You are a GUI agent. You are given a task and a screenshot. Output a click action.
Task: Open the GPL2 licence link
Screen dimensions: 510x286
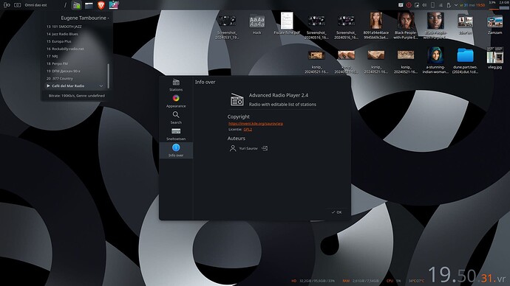(248, 130)
